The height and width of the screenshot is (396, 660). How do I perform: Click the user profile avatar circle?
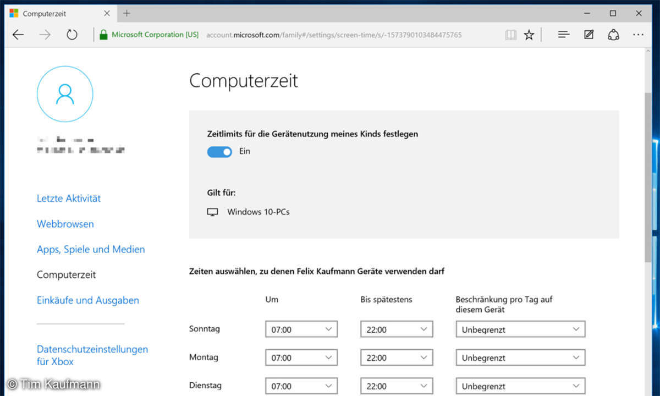65,95
